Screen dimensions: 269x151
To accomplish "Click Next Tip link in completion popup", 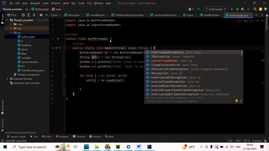I will pos(193,101).
